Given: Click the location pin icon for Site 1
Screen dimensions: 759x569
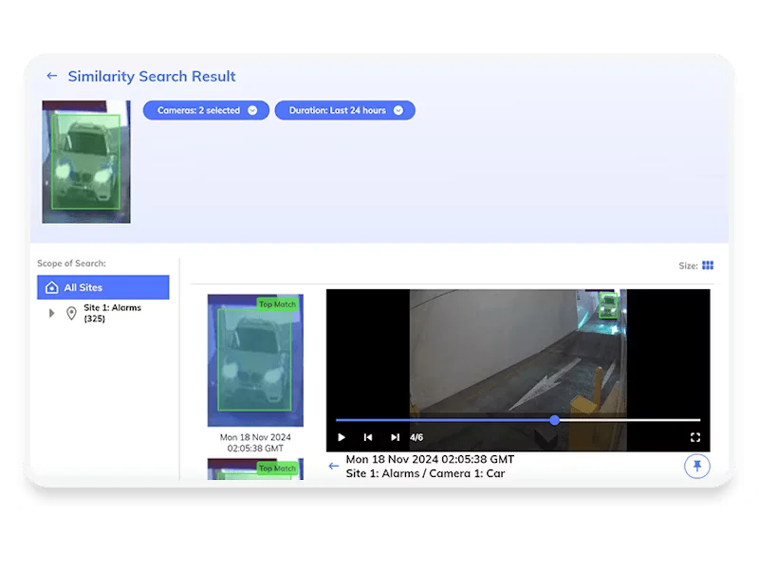Looking at the screenshot, I should (x=71, y=313).
